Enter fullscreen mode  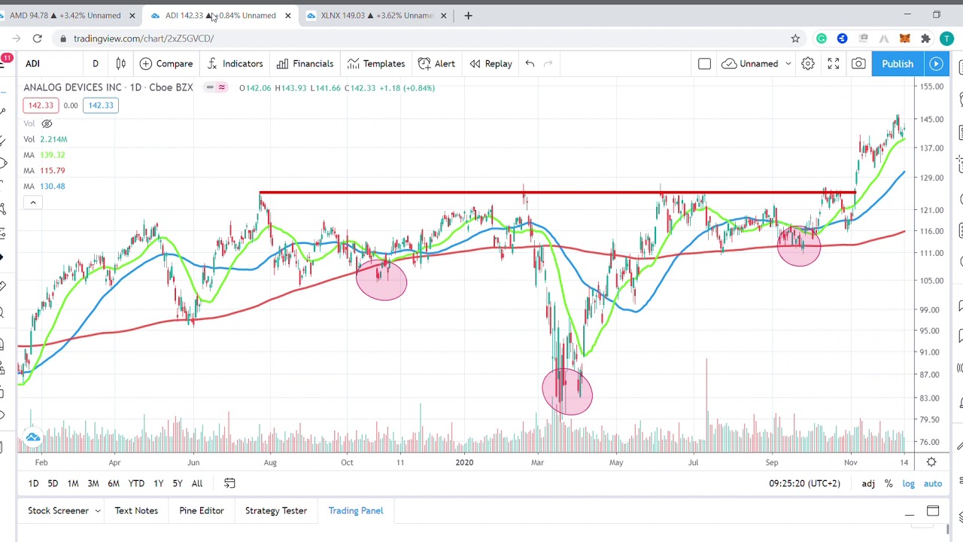833,64
